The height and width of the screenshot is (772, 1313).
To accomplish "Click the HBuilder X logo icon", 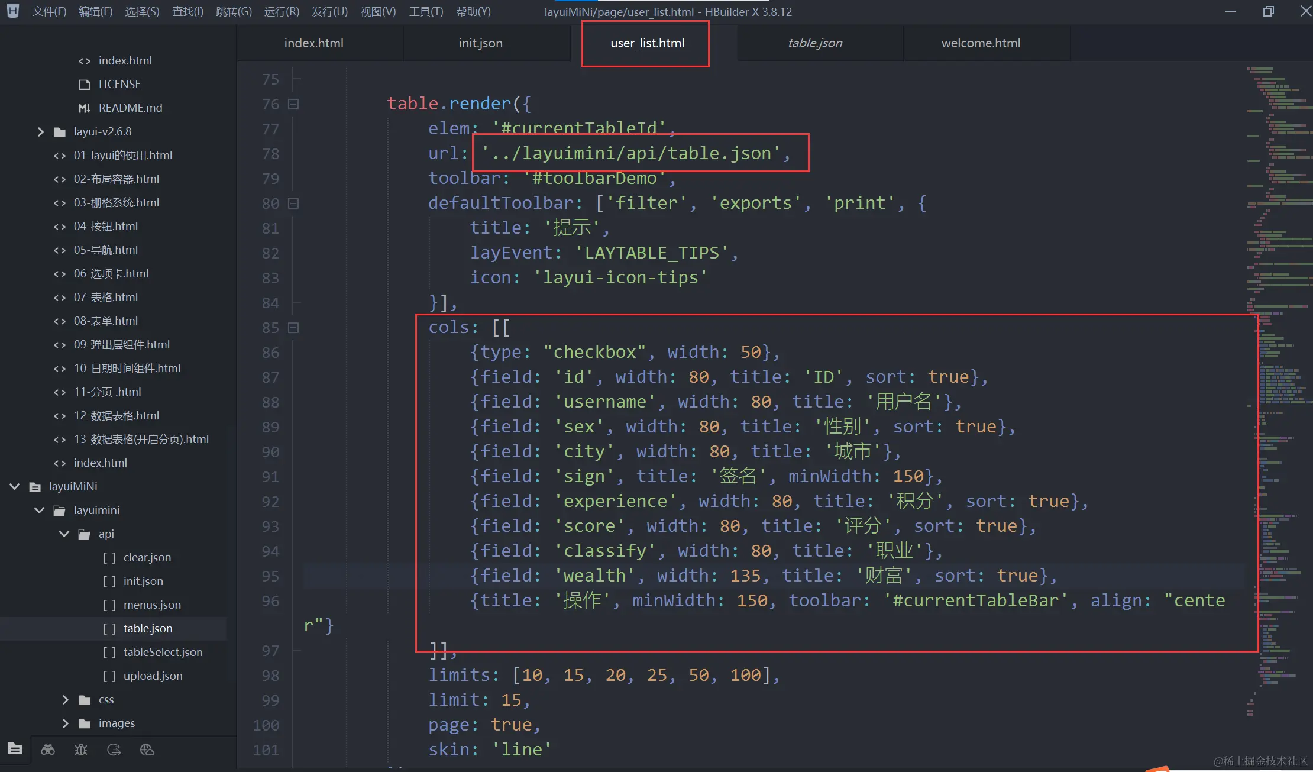I will pyautogui.click(x=12, y=11).
